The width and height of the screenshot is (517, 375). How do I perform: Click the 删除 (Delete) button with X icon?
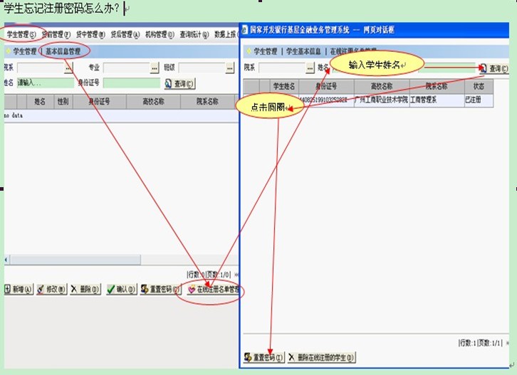(x=85, y=289)
